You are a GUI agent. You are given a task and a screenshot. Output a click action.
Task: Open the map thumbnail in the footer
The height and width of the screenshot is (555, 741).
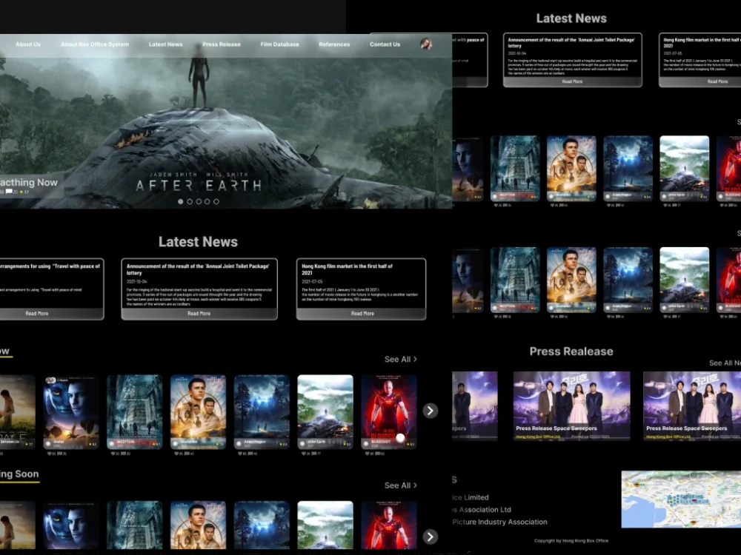(x=681, y=499)
